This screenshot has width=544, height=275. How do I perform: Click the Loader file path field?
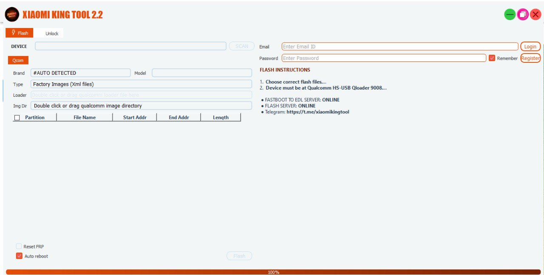141,95
